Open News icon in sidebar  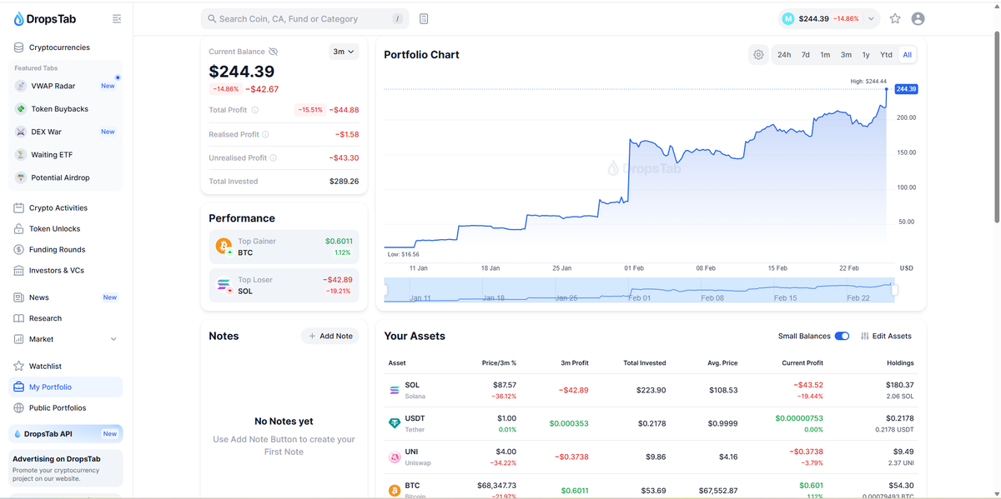click(x=18, y=297)
